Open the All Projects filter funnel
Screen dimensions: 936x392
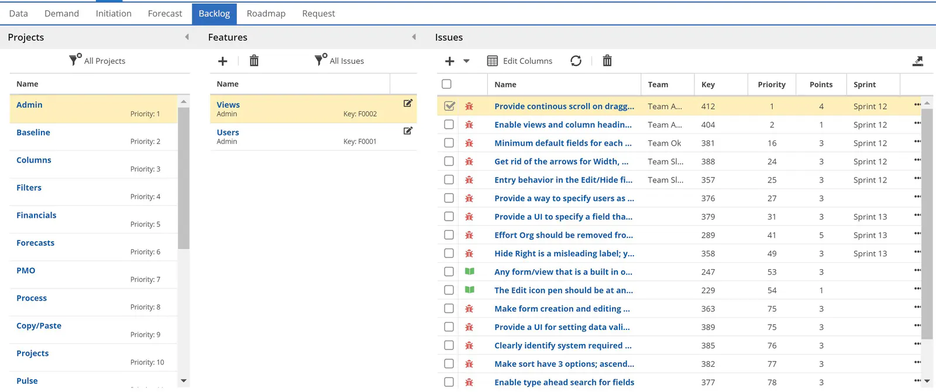coord(75,60)
